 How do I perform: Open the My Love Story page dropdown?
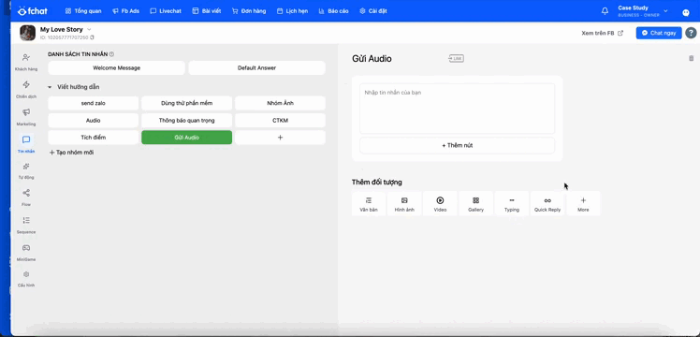[x=89, y=29]
